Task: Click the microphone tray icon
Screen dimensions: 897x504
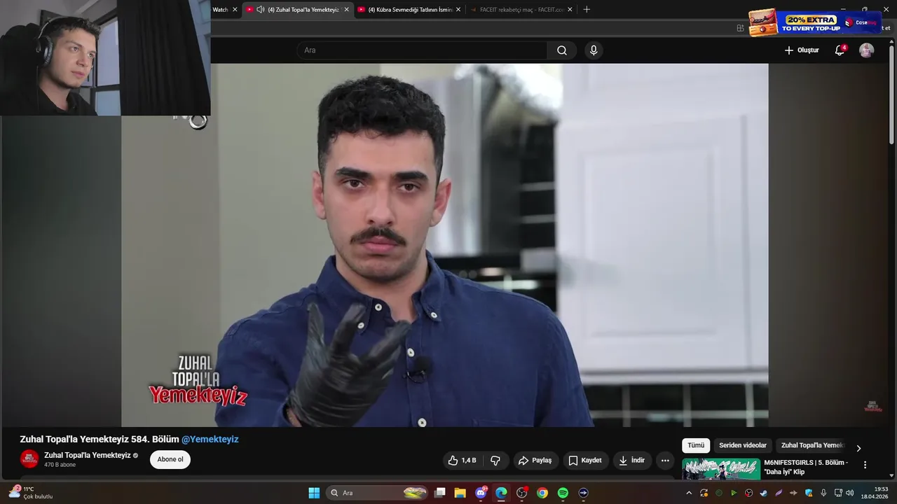Action: point(823,493)
